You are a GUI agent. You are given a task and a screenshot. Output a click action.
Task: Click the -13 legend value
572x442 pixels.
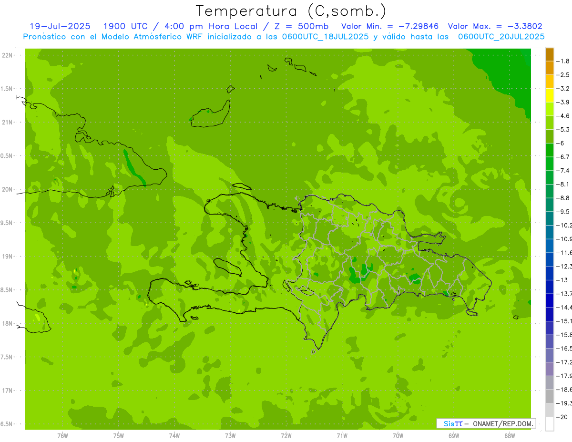click(x=562, y=280)
